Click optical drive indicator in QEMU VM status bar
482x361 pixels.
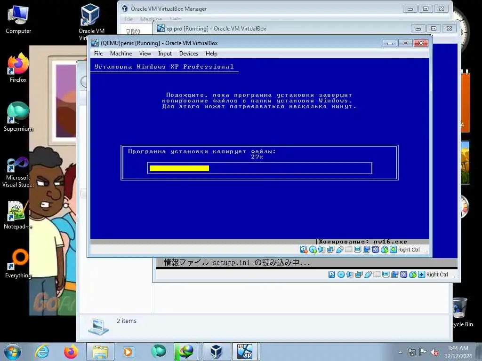pyautogui.click(x=313, y=250)
